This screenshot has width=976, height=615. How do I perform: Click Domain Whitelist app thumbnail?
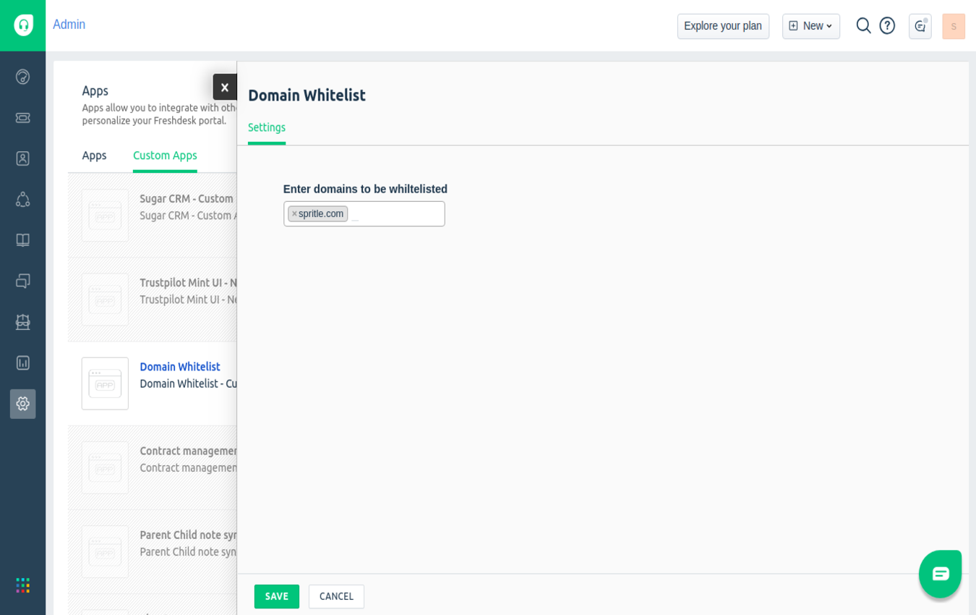105,383
